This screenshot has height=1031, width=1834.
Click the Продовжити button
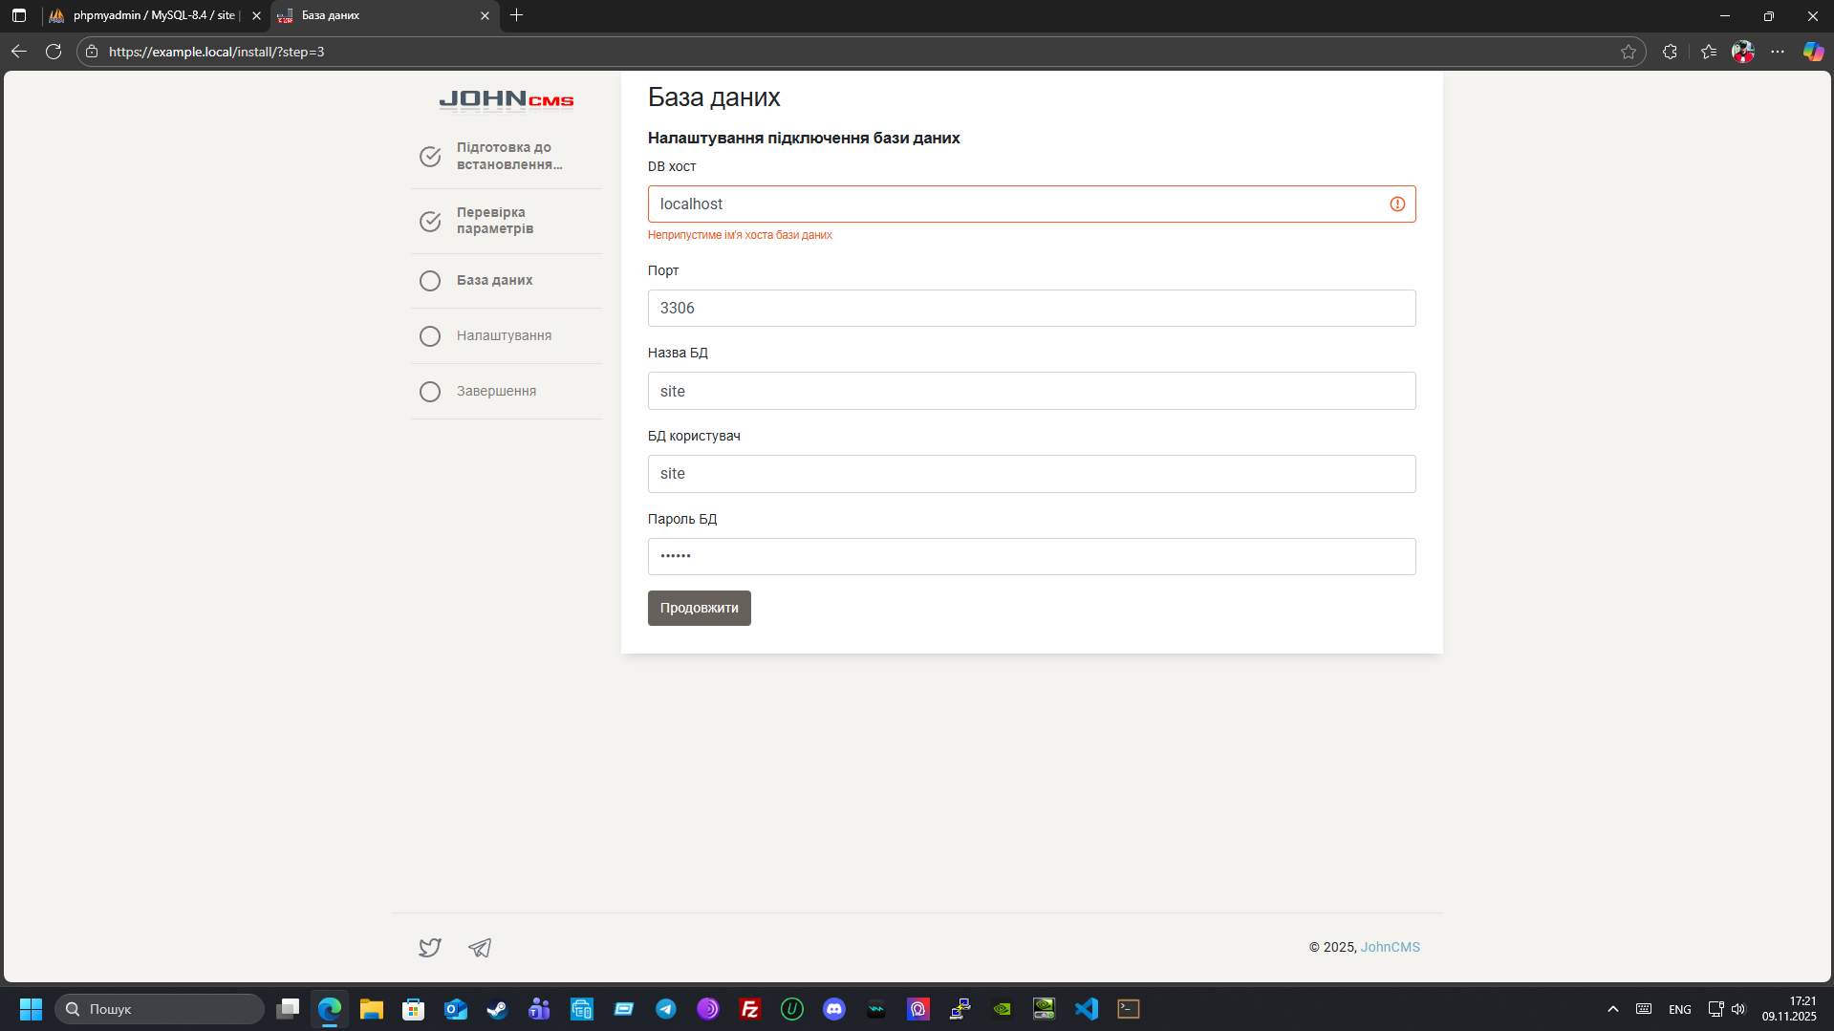(699, 608)
